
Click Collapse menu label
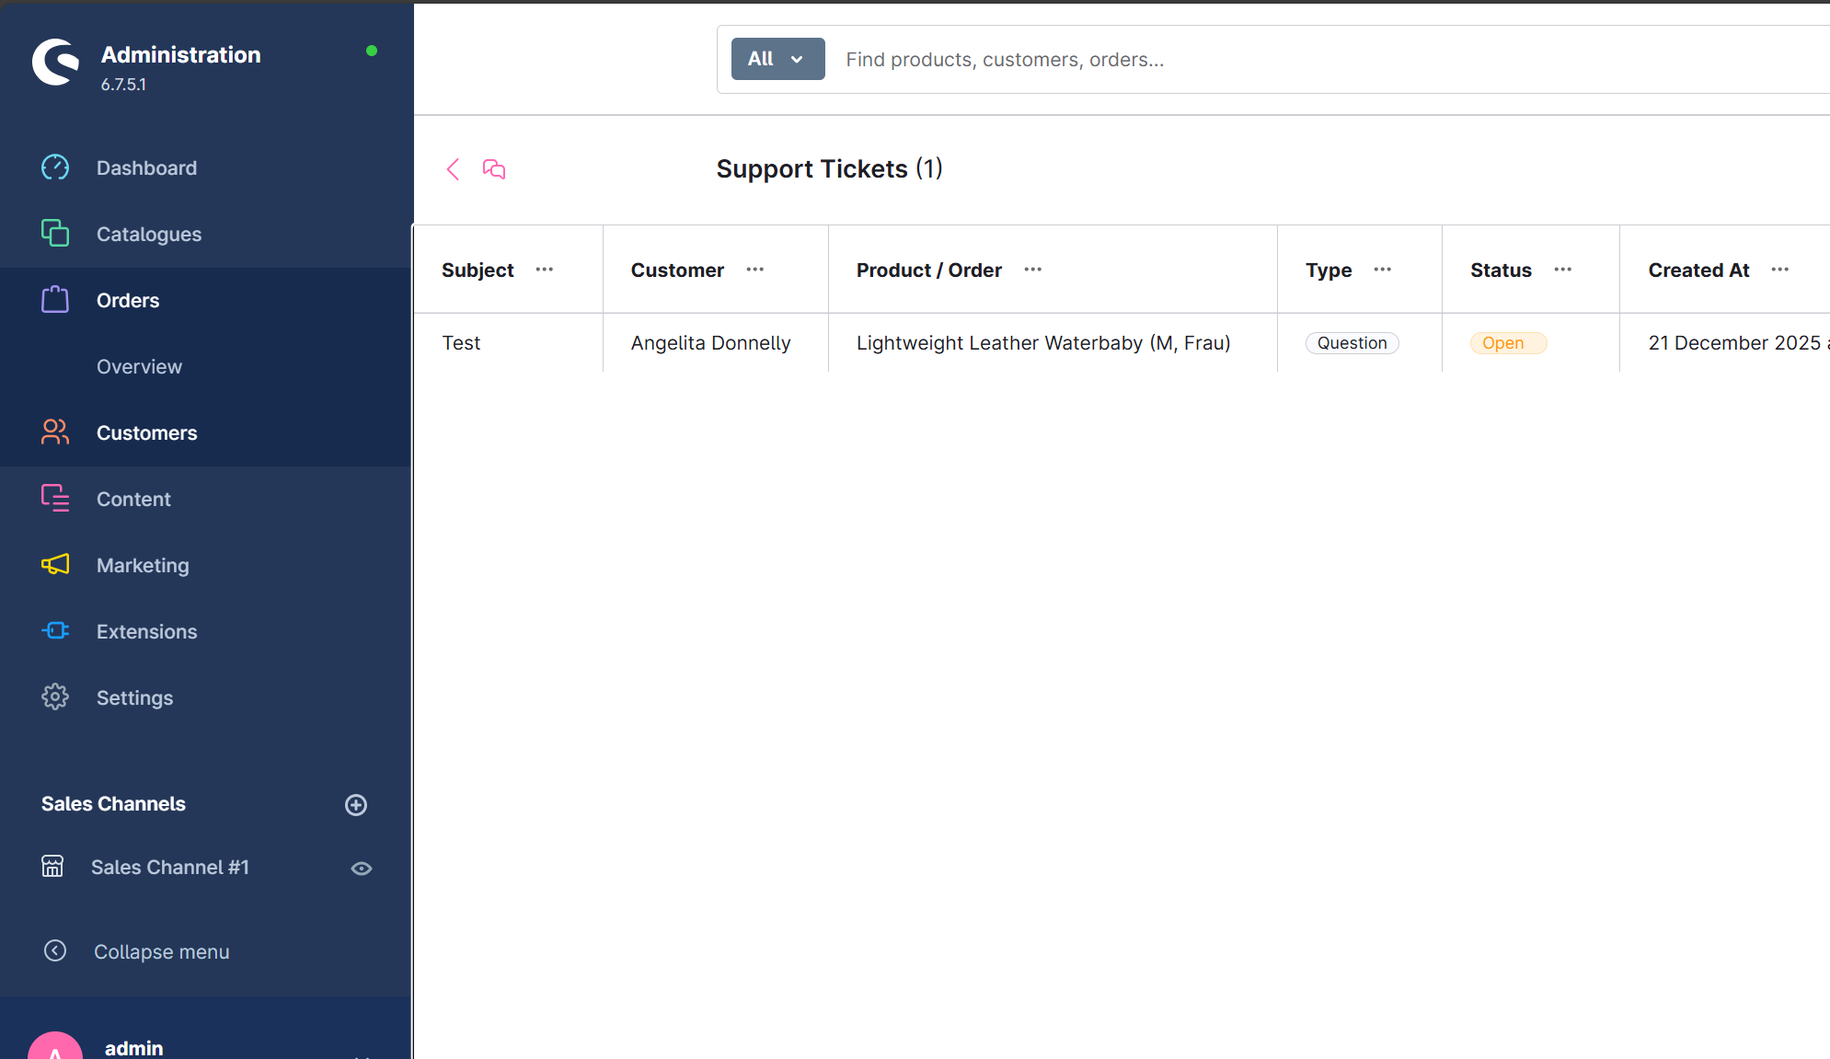162,952
